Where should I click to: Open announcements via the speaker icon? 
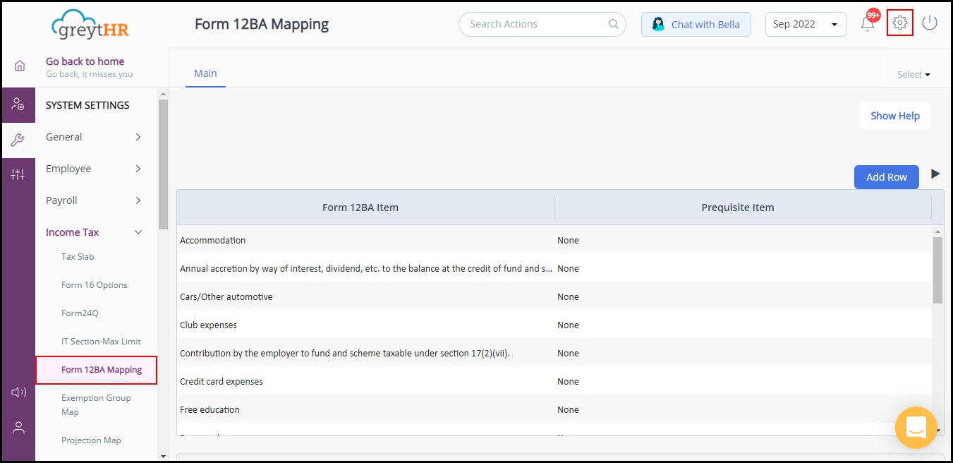(18, 392)
